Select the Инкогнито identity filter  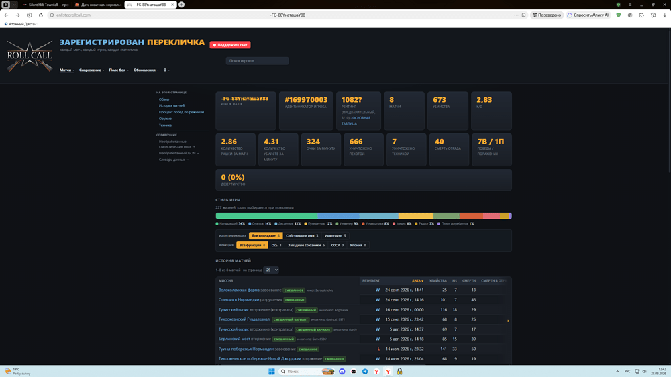(335, 235)
